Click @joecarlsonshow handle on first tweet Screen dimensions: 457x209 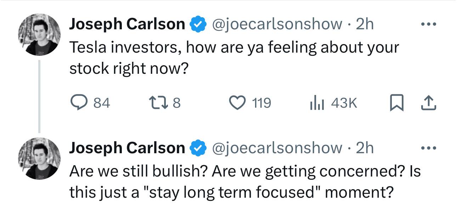[x=277, y=24]
